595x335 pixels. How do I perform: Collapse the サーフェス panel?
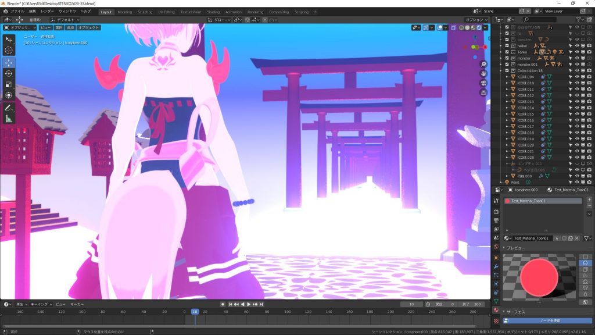pyautogui.click(x=504, y=312)
